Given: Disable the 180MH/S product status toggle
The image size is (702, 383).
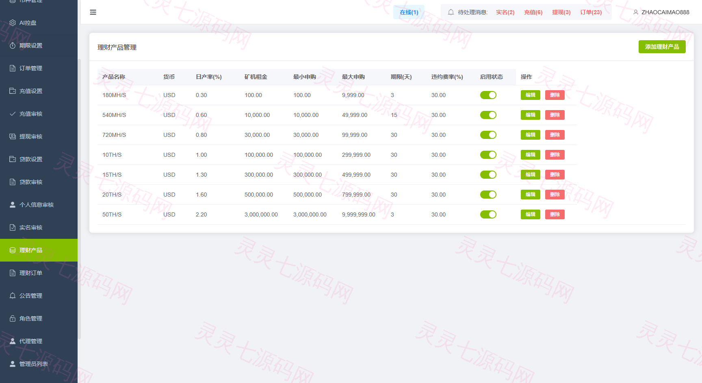Looking at the screenshot, I should 488,95.
